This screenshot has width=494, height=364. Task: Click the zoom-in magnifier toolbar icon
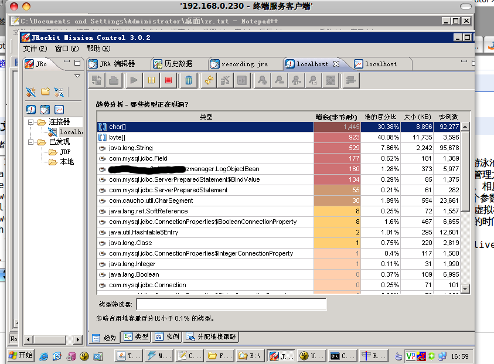[262, 80]
